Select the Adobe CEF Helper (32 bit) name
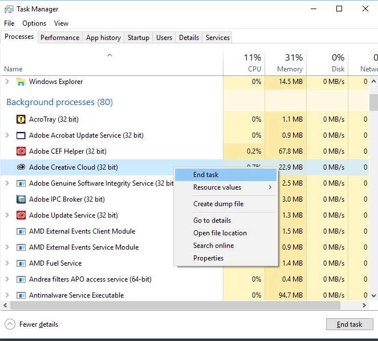The image size is (378, 341). pos(68,151)
